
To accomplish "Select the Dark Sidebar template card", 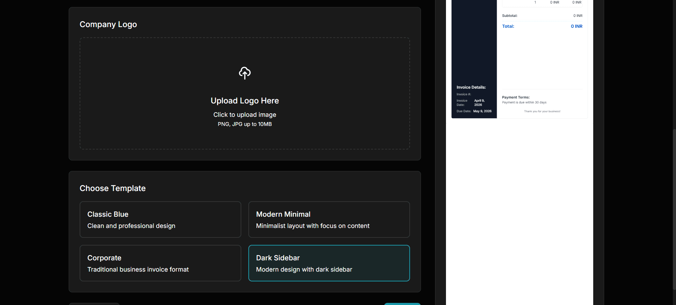I will (x=329, y=263).
